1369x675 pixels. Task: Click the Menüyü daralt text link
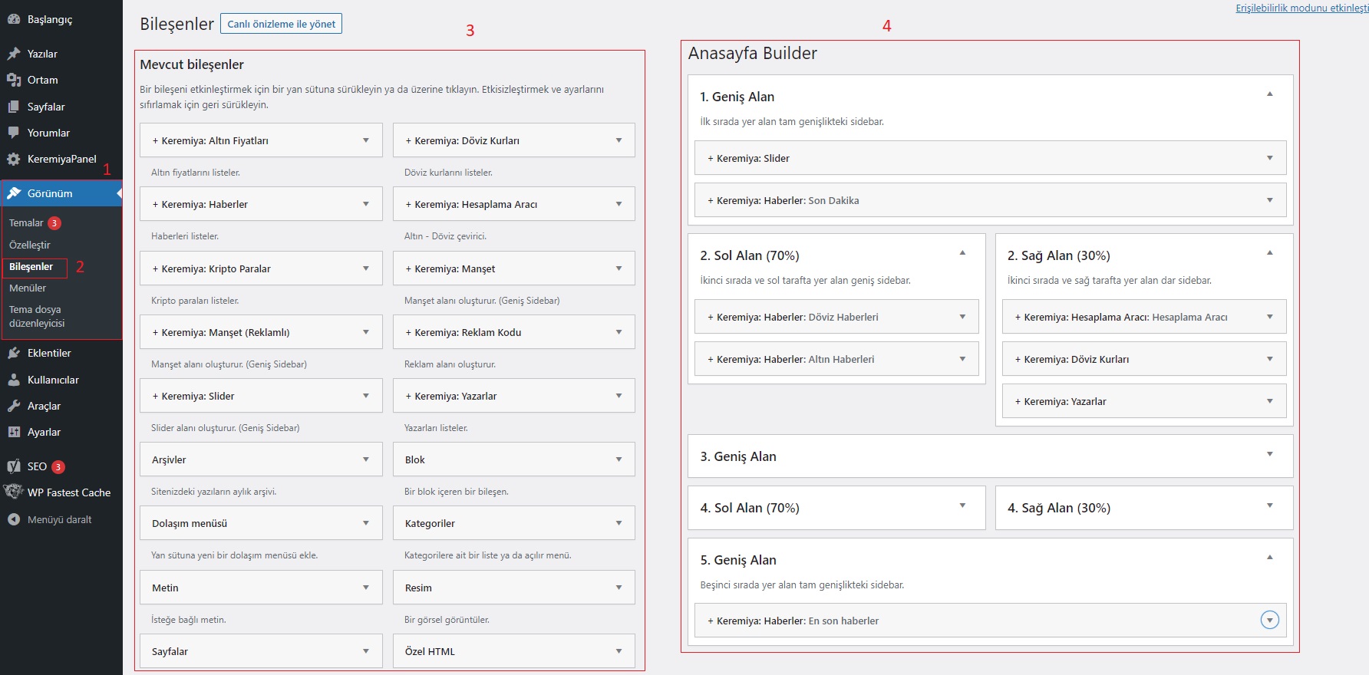click(x=59, y=519)
